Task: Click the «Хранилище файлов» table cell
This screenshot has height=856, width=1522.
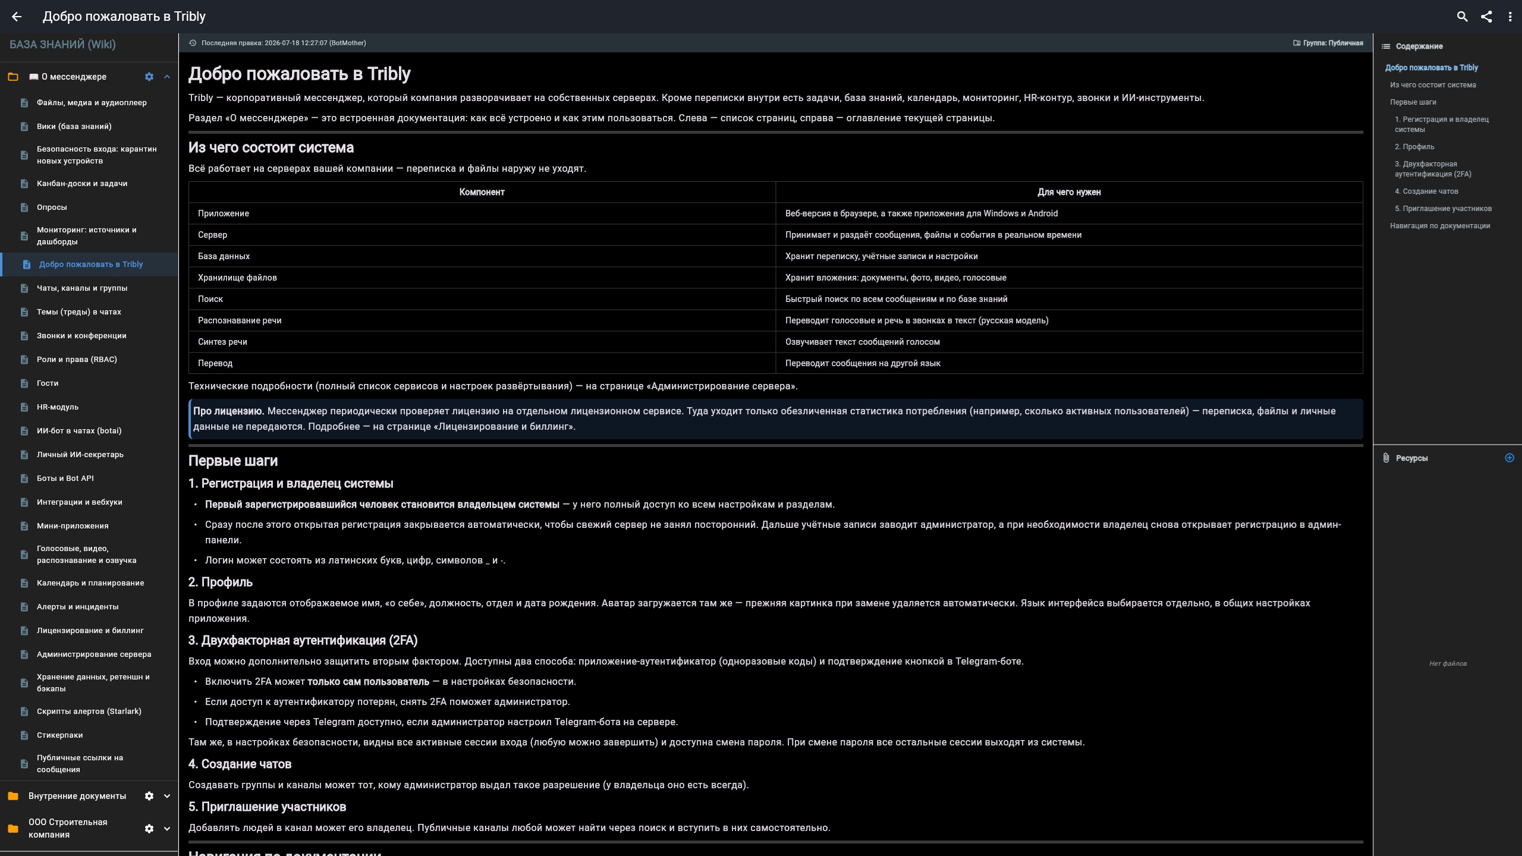Action: pyautogui.click(x=482, y=278)
